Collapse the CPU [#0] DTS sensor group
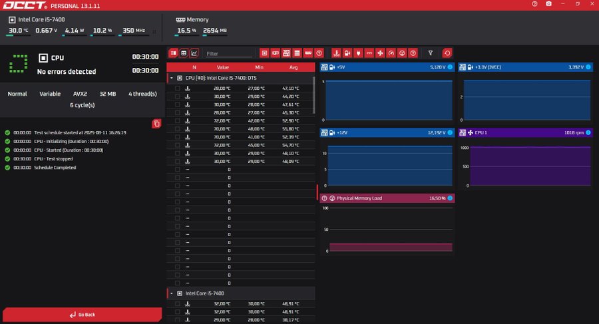 click(x=172, y=78)
